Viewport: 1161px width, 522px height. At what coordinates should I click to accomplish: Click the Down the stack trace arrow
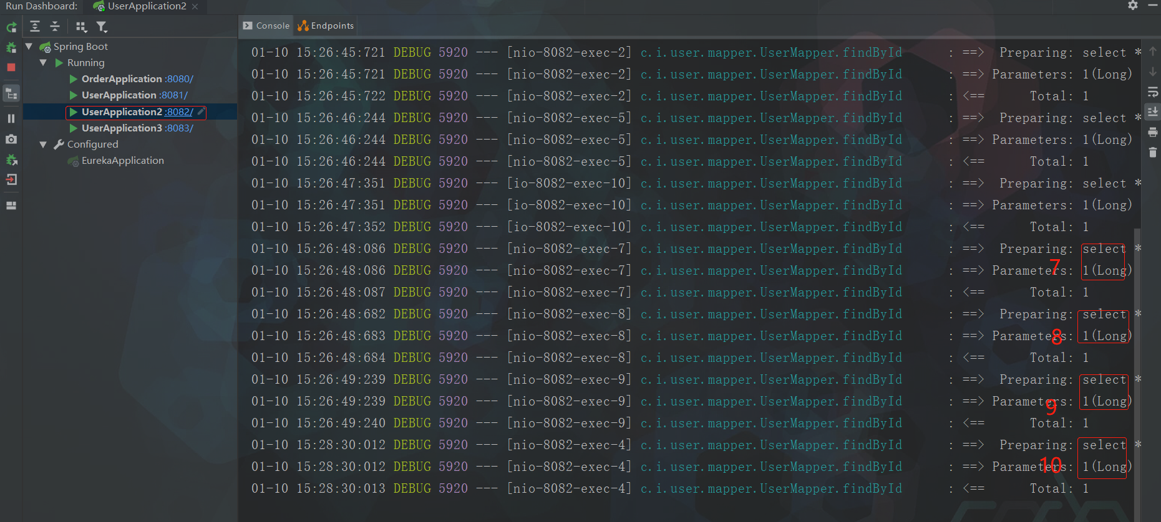(x=1153, y=72)
